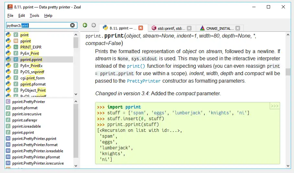Click class icon beside pprint.PrettyPrinter
This screenshot has width=294, height=173.
click(8, 102)
